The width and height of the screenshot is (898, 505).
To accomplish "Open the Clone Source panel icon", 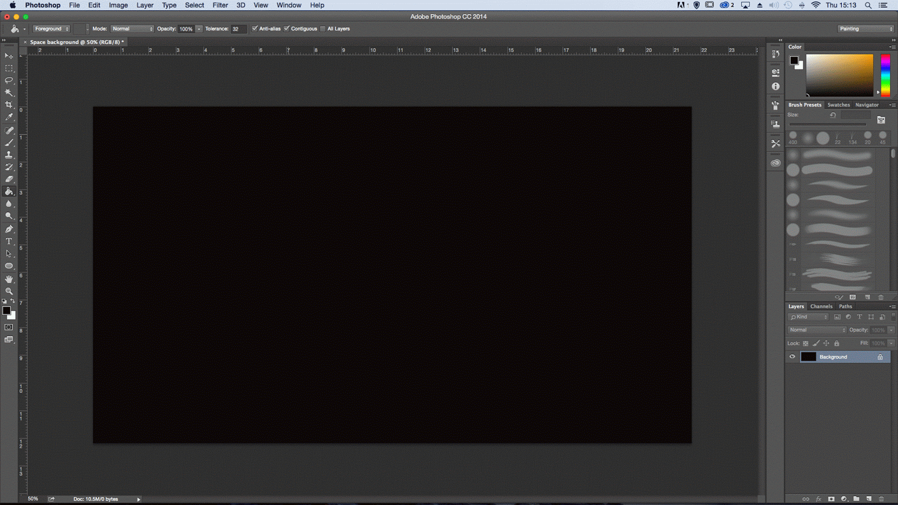I will pyautogui.click(x=776, y=124).
